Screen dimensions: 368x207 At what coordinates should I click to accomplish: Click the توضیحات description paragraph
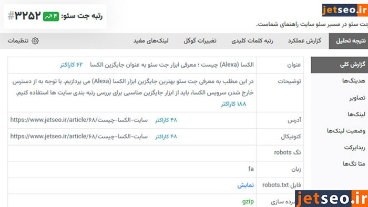[133, 87]
